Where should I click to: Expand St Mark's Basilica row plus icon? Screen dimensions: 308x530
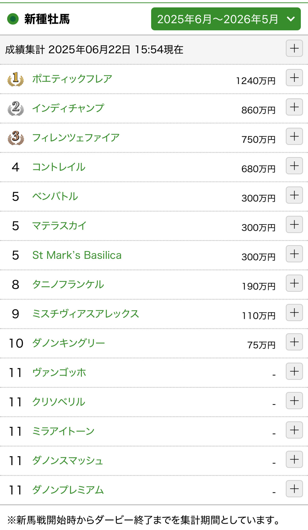(294, 254)
